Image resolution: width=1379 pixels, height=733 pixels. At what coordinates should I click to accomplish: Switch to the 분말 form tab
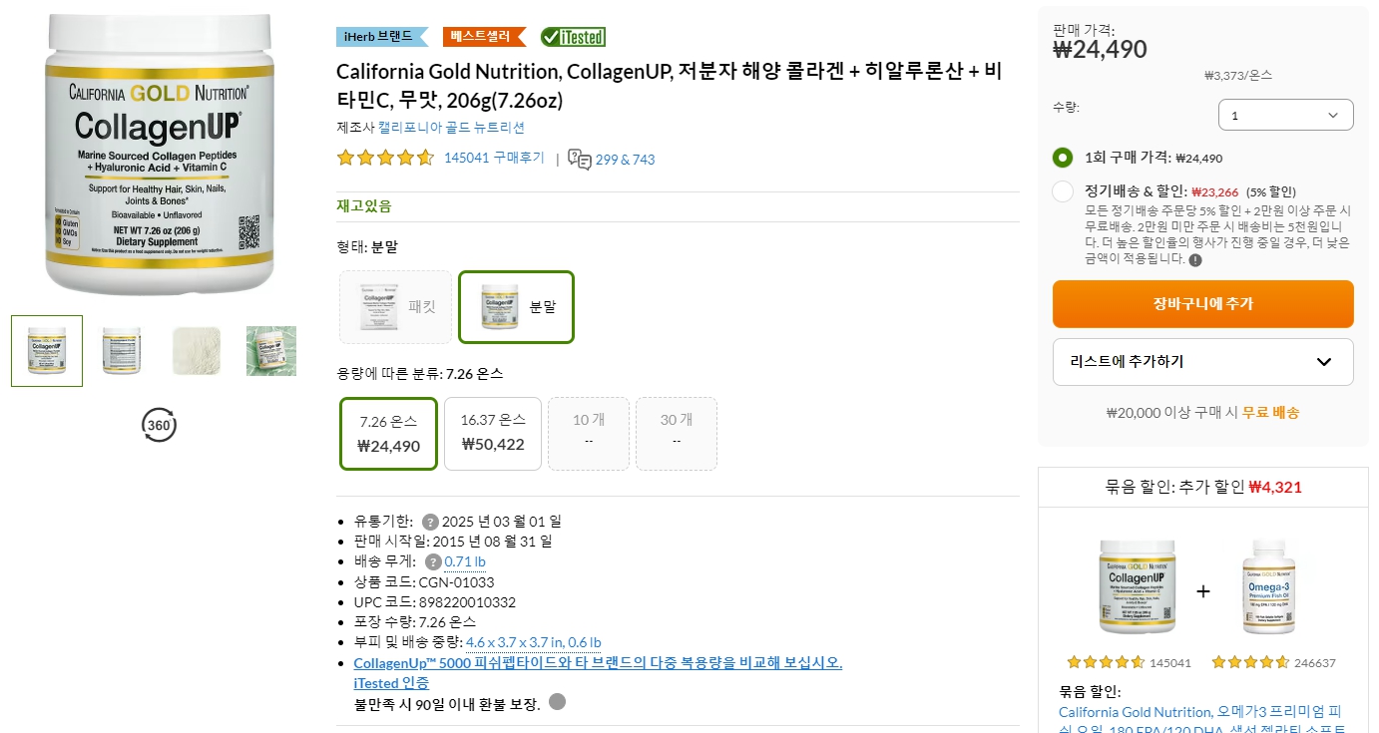(516, 306)
